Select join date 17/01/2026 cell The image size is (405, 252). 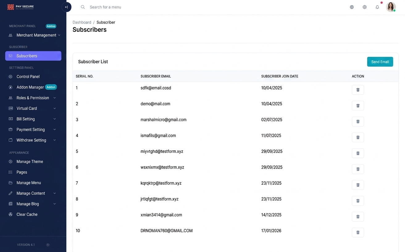pos(271,231)
